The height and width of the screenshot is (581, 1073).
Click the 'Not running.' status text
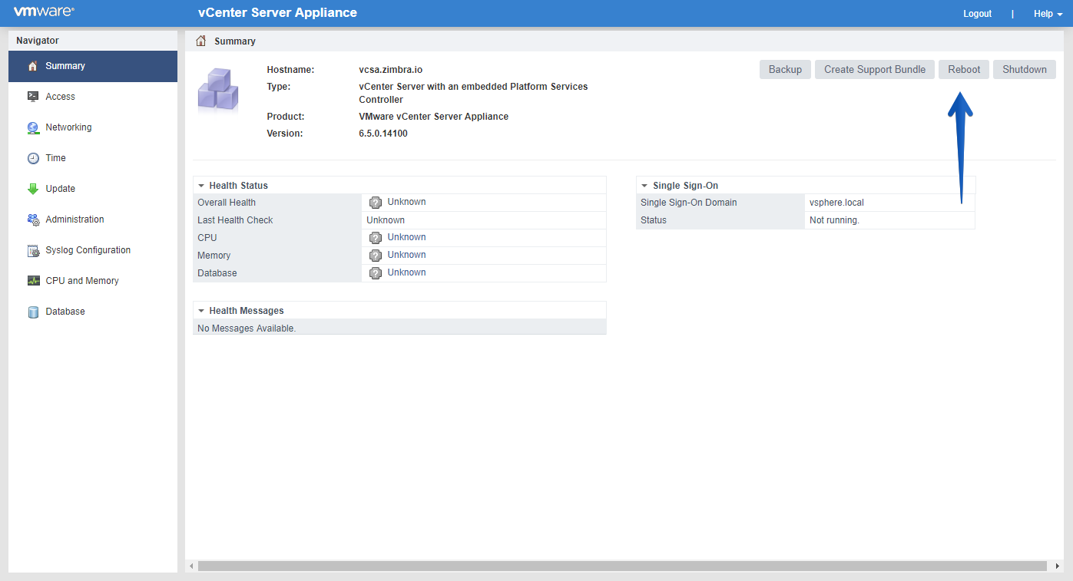[834, 220]
